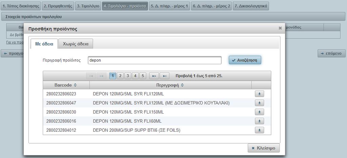Open step 4. Τιμολόγιο - προϊόντα
This screenshot has width=347, height=158.
(125, 6)
